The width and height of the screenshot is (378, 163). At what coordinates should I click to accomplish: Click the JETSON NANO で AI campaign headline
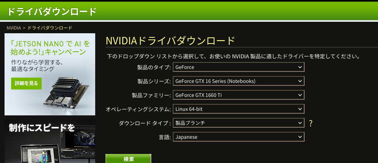point(50,48)
